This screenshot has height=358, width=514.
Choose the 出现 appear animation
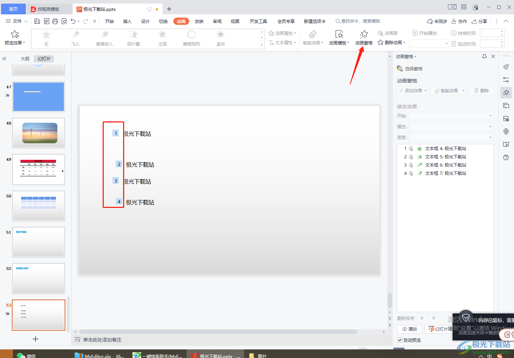pos(163,38)
